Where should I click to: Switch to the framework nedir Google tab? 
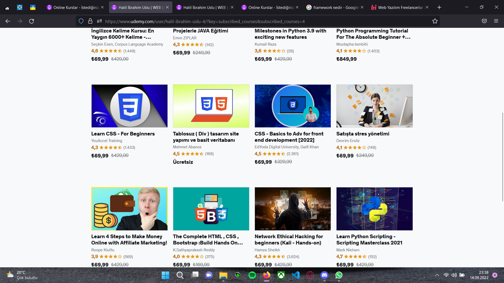tap(335, 7)
